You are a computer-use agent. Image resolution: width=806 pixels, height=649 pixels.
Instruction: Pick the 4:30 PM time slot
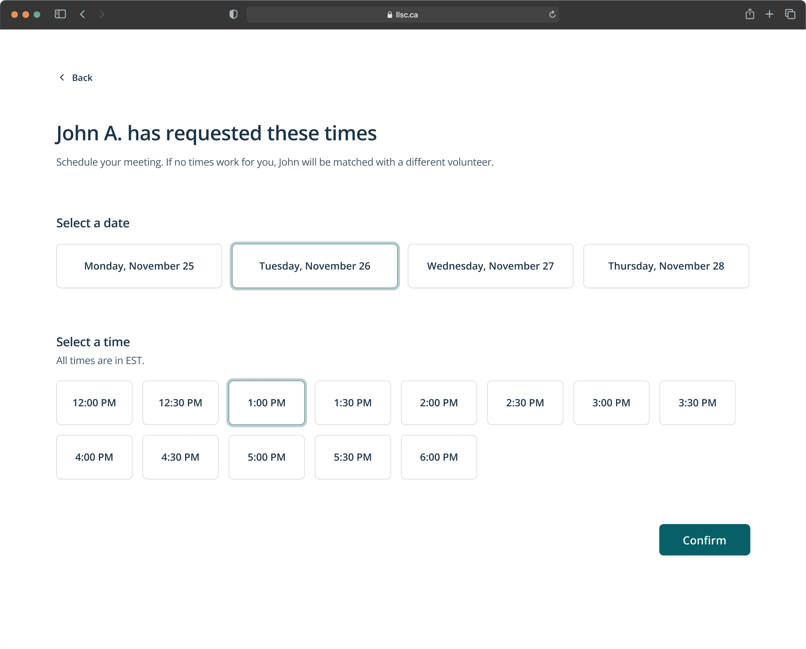(x=180, y=457)
